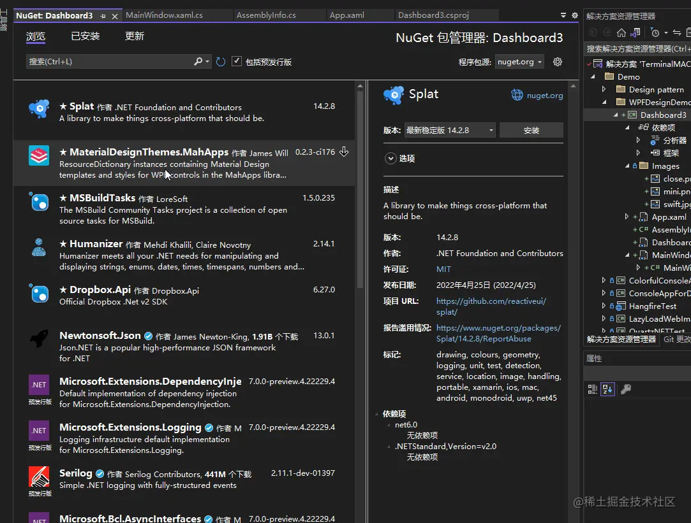Collapse the Demo folder node
The image size is (691, 523).
pyautogui.click(x=593, y=76)
